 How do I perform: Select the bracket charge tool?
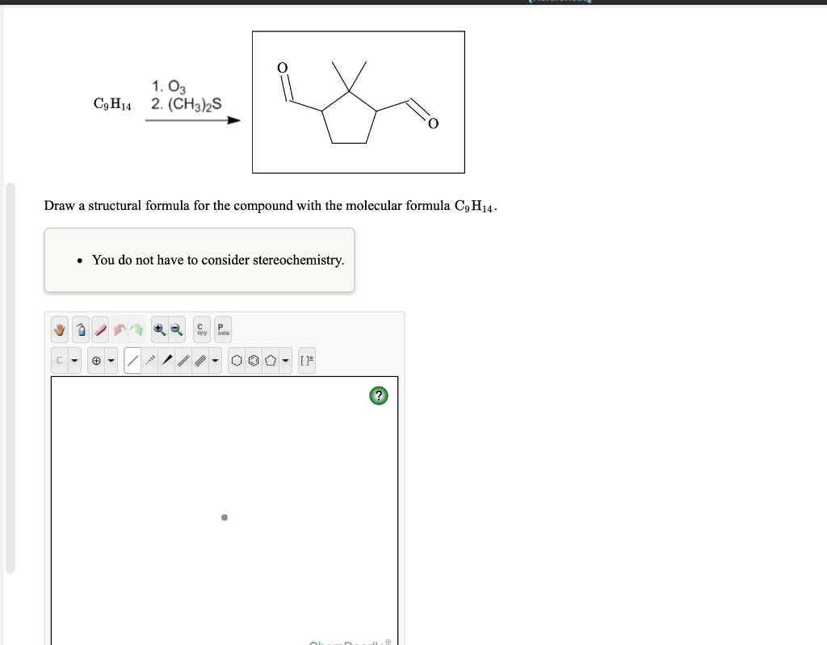point(307,361)
